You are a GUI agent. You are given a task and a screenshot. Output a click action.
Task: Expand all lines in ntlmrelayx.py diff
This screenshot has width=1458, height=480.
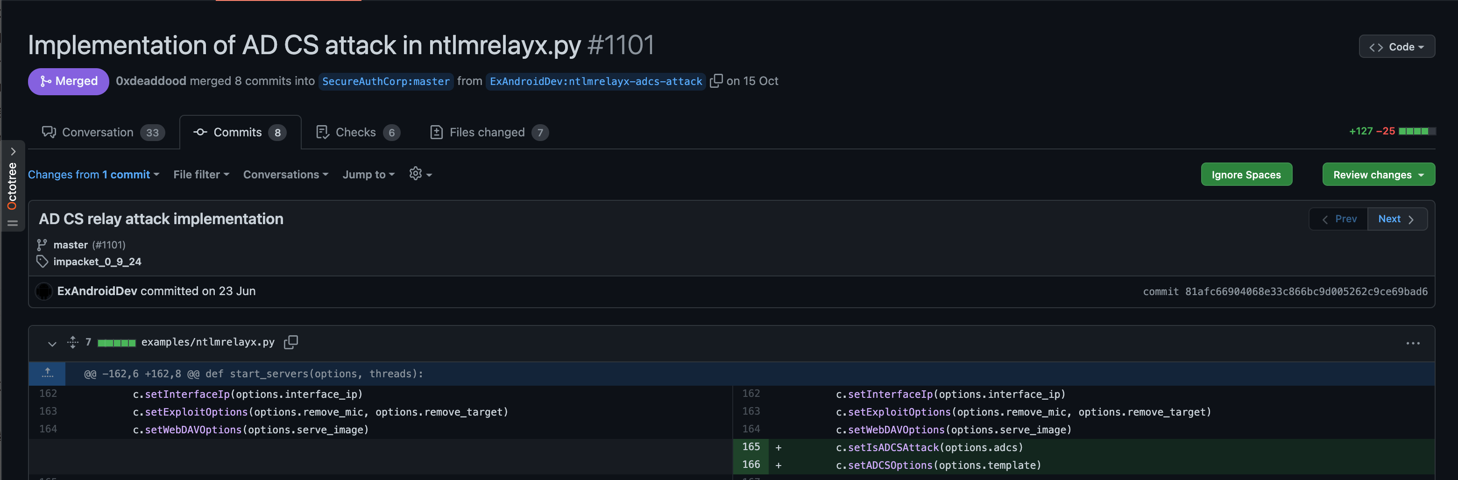(72, 342)
